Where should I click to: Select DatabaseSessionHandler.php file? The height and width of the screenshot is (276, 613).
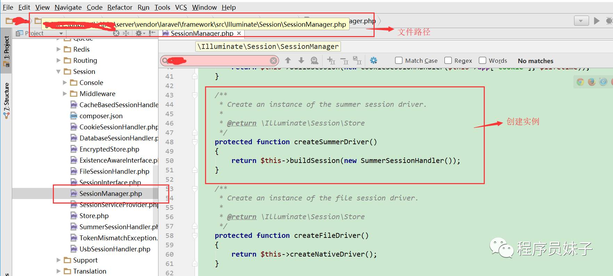click(x=114, y=138)
